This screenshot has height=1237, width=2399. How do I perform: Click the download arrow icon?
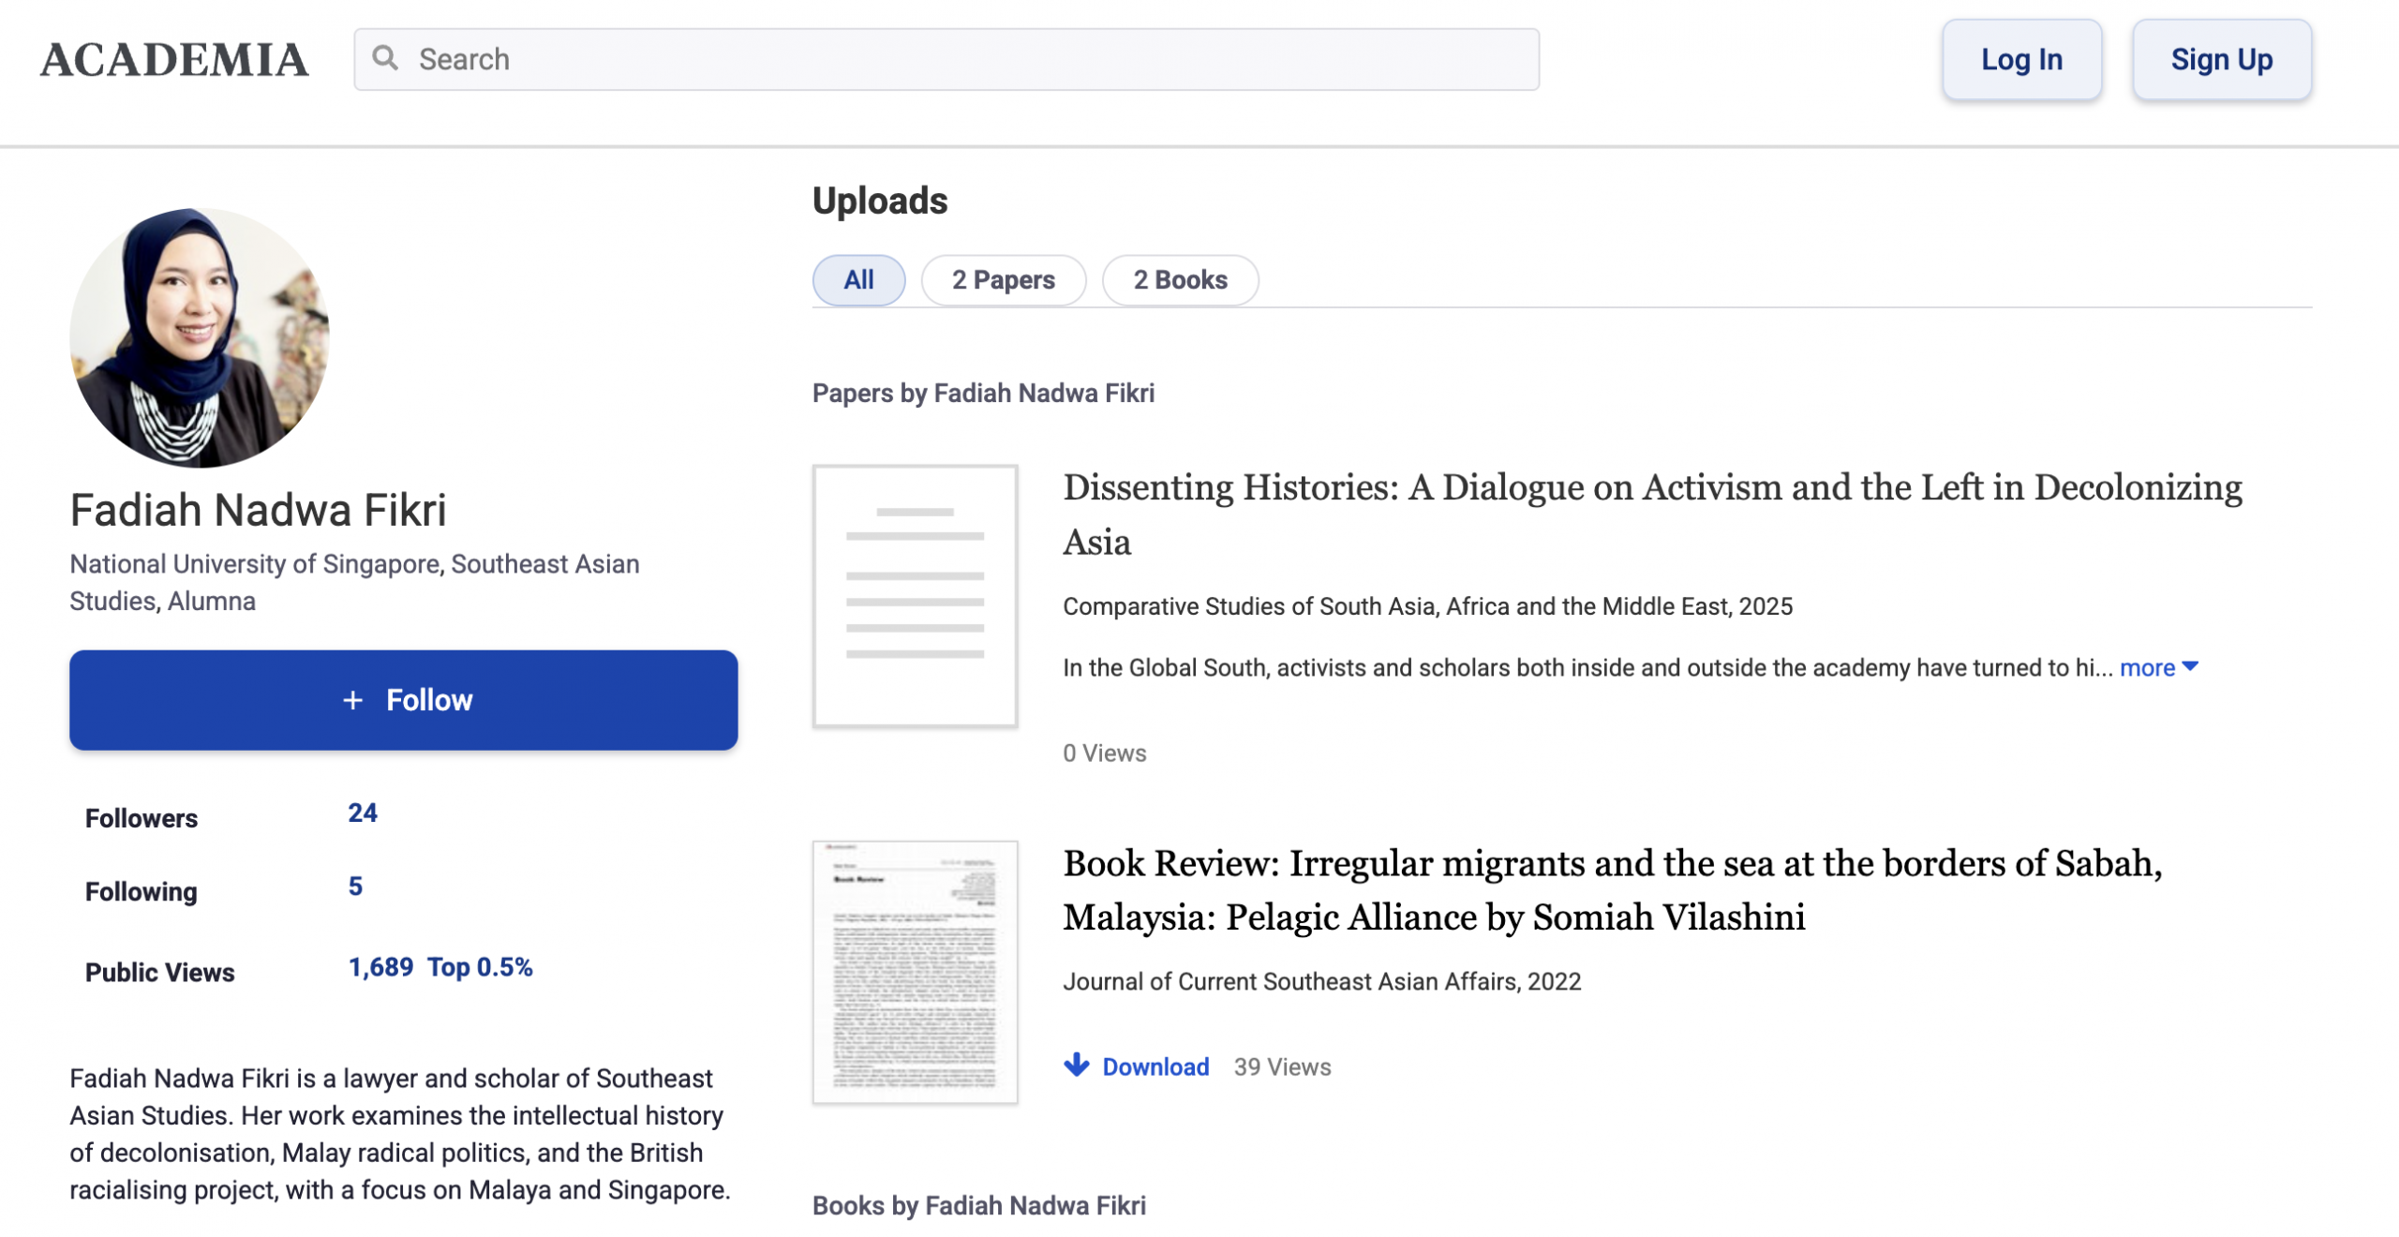(1077, 1066)
